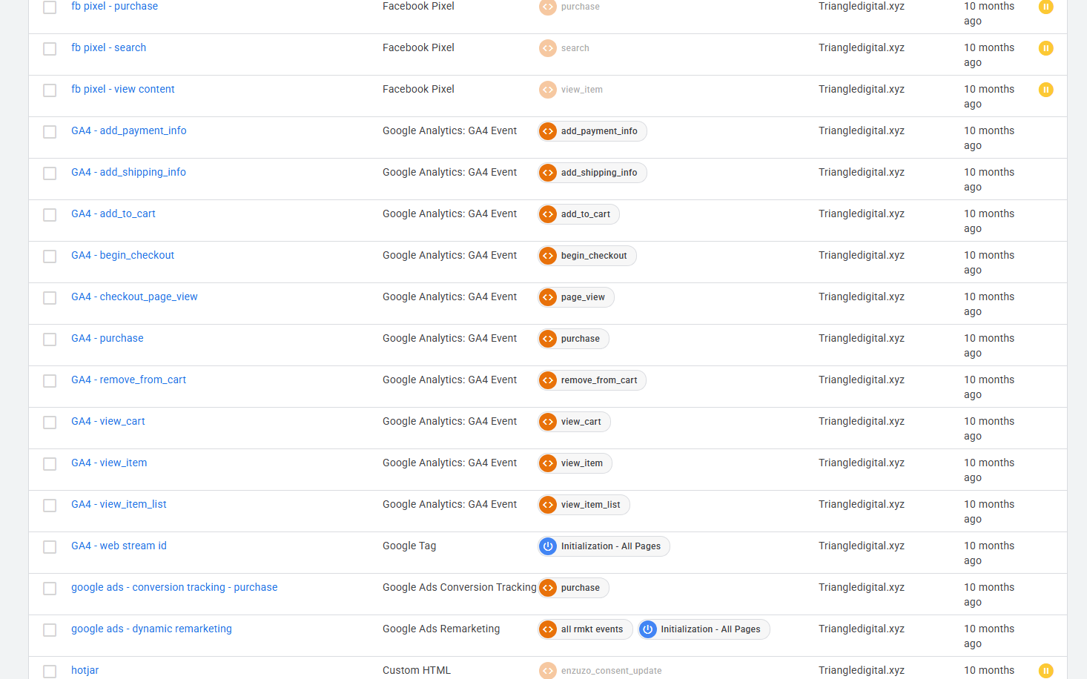The width and height of the screenshot is (1087, 679).
Task: Click "Google Tag" type cell
Action: click(x=409, y=546)
